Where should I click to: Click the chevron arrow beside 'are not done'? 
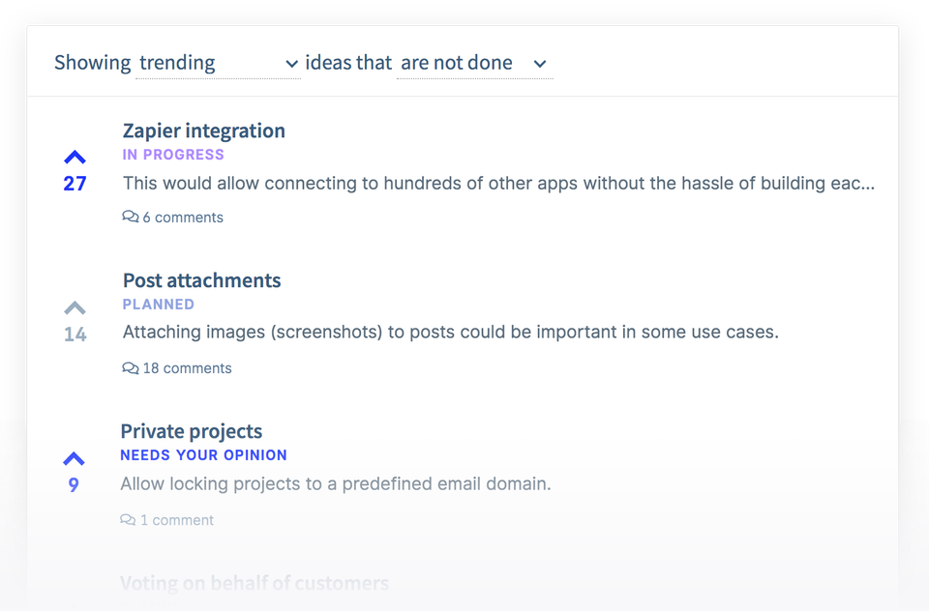(541, 64)
